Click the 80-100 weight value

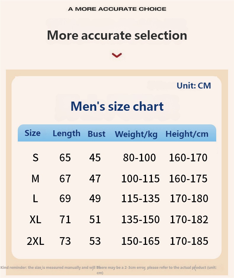[139, 158]
